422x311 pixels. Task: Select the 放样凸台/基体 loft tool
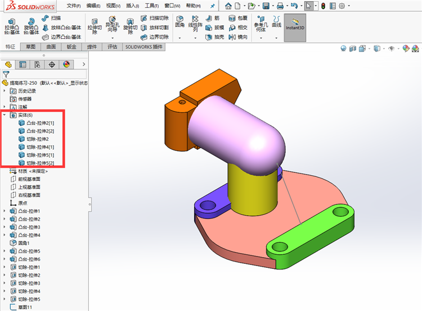tap(62, 28)
